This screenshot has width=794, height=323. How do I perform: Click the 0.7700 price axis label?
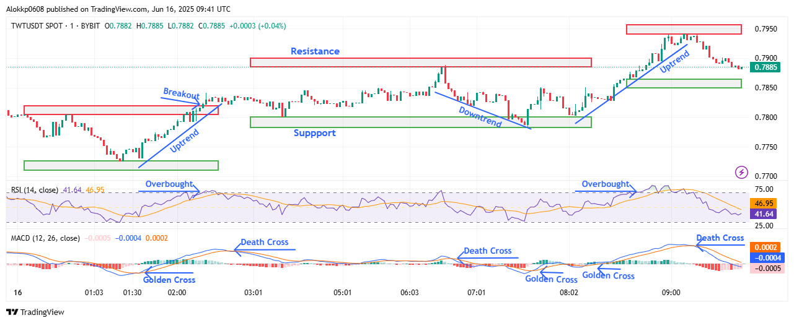pyautogui.click(x=767, y=176)
